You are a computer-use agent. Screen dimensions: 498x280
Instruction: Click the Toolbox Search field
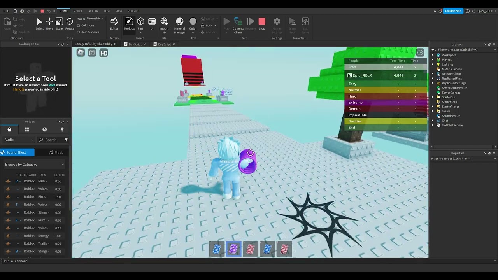(51, 140)
